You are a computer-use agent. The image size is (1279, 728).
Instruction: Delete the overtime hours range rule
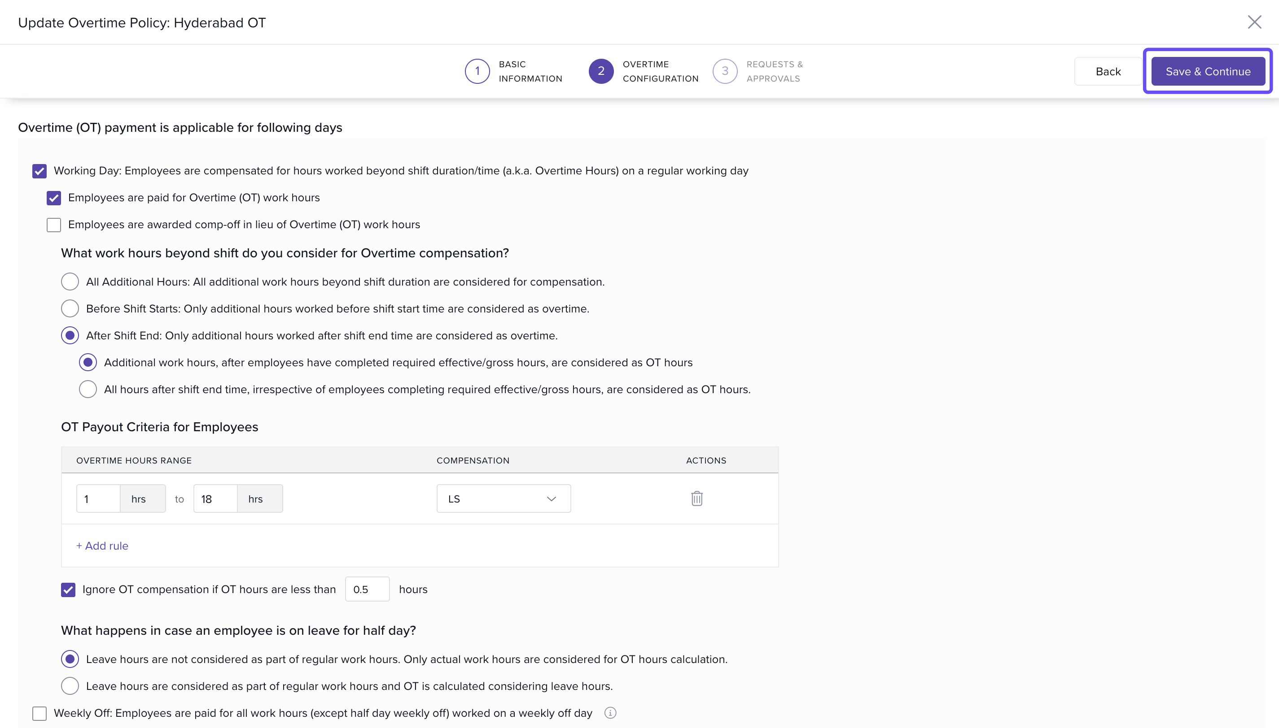(696, 498)
